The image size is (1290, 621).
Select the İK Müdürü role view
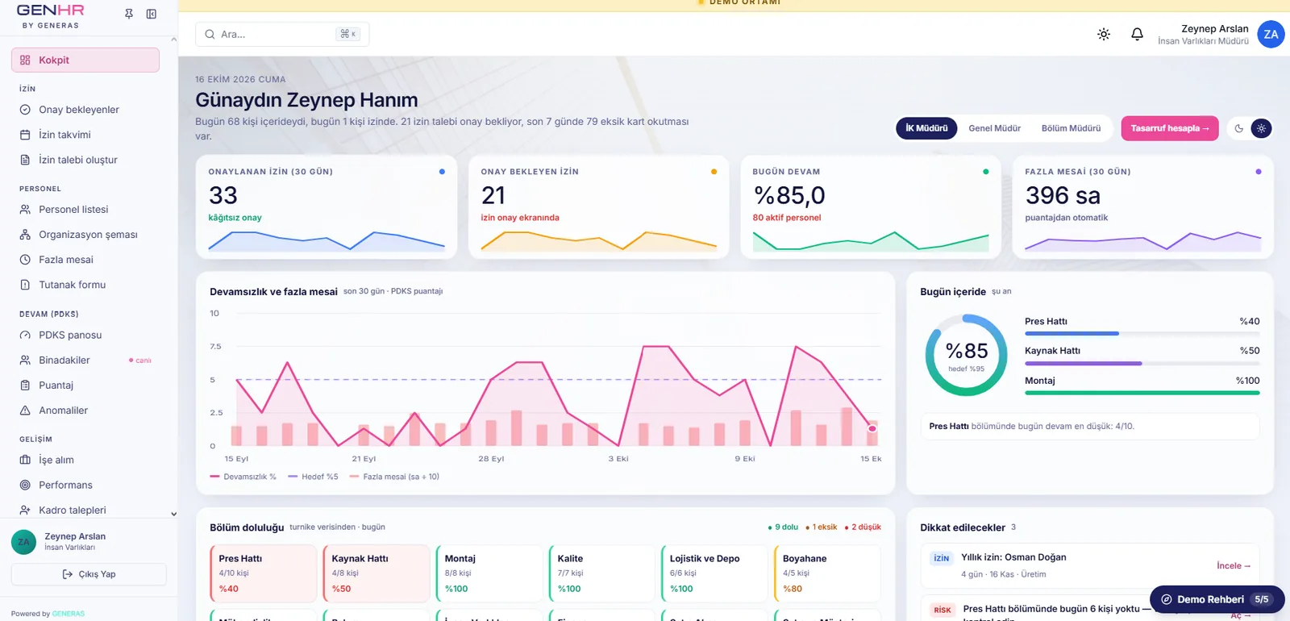[926, 128]
